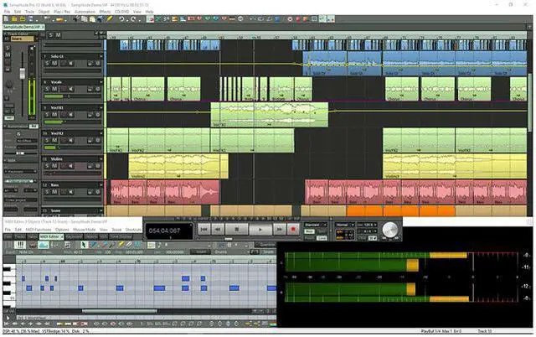Expand the Vocals track menu arrow

tap(101, 82)
